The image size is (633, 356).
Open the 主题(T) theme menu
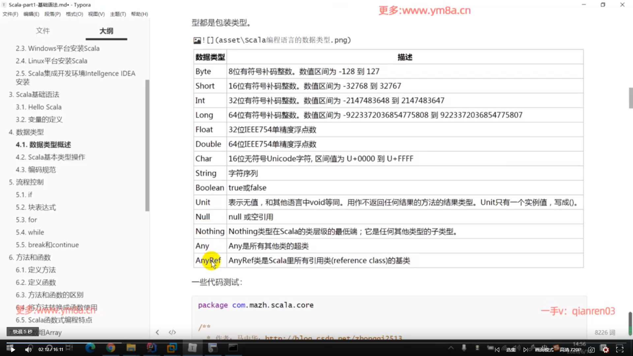(x=118, y=14)
